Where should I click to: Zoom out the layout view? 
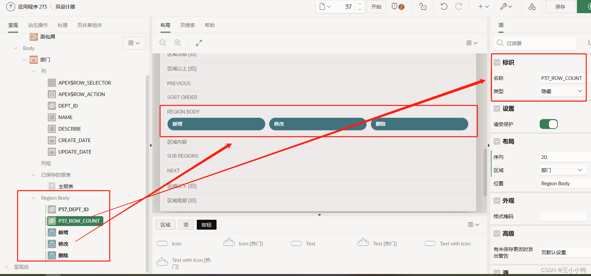[x=163, y=43]
